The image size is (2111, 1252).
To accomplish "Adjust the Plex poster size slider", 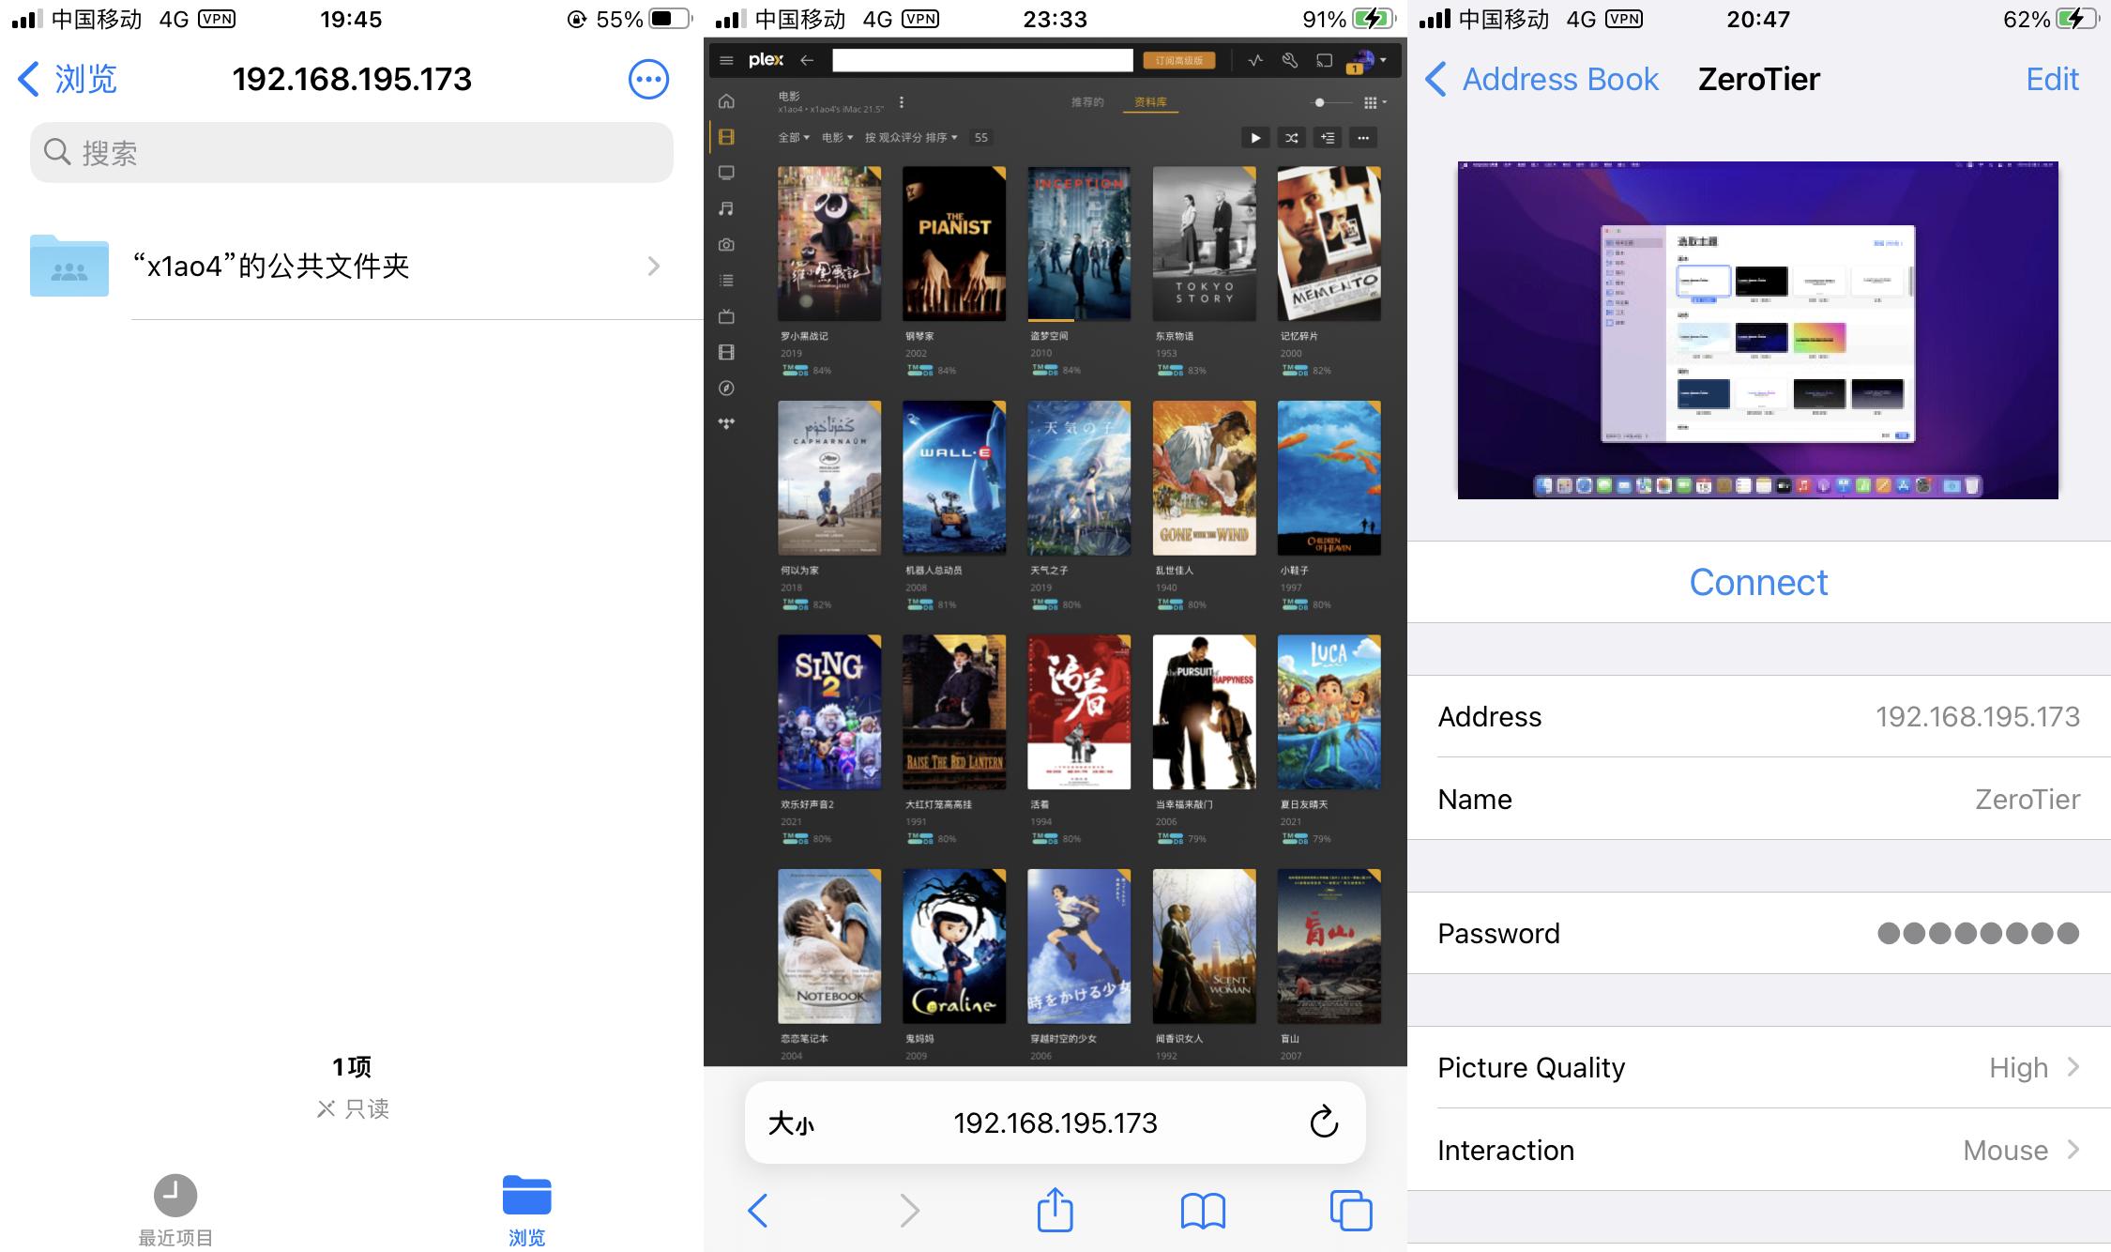I will (1320, 102).
